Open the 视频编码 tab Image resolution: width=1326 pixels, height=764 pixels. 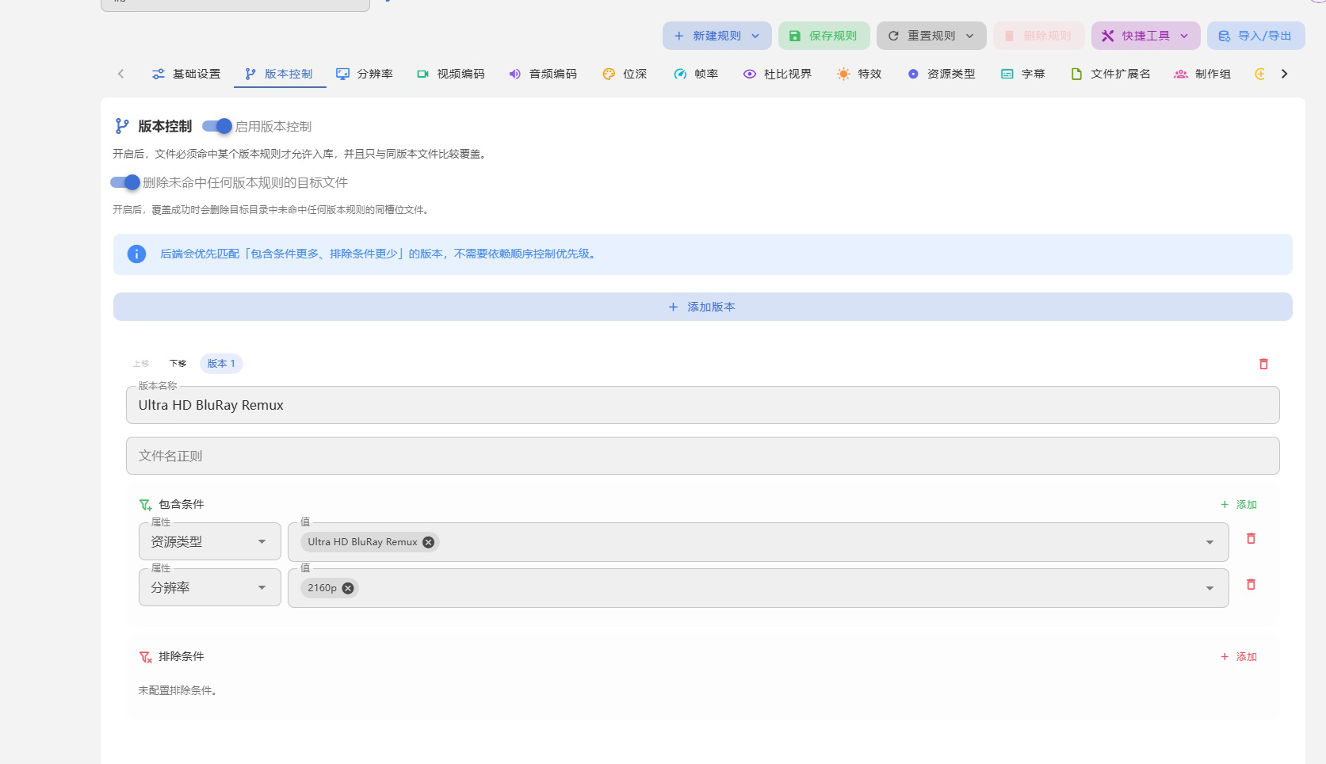(x=451, y=74)
